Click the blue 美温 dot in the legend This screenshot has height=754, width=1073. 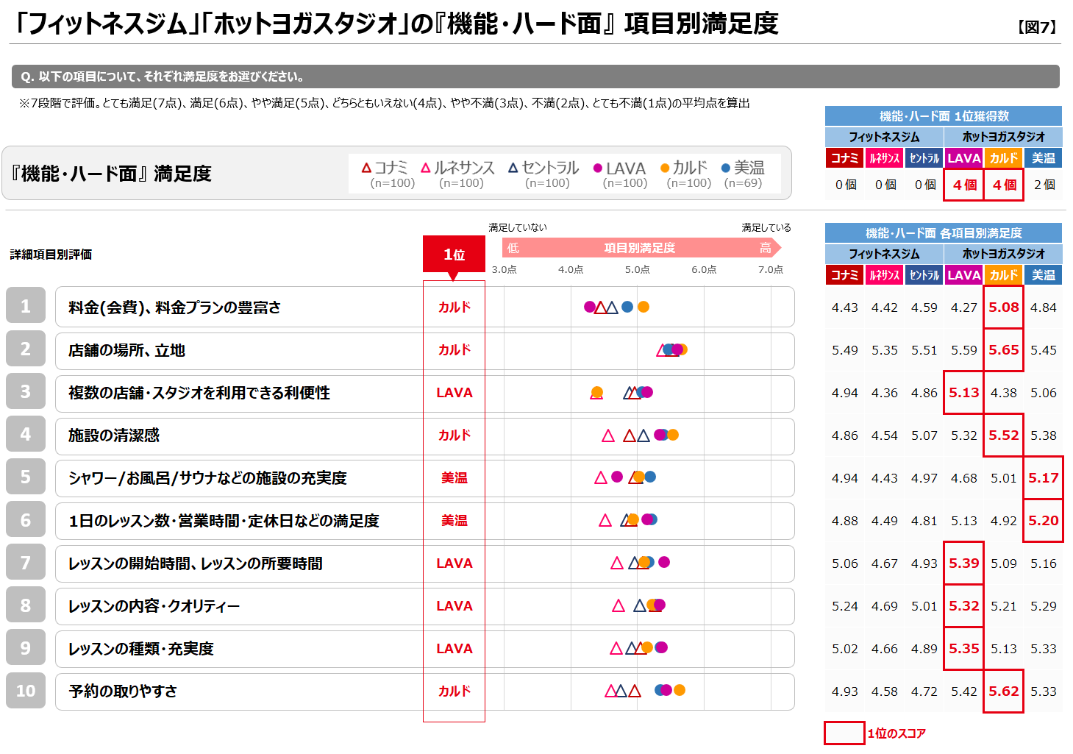pos(726,168)
